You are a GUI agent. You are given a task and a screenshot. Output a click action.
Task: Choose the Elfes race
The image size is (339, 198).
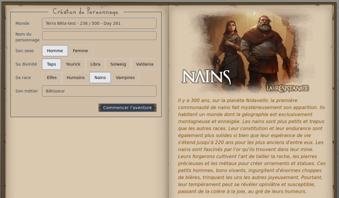(x=52, y=77)
